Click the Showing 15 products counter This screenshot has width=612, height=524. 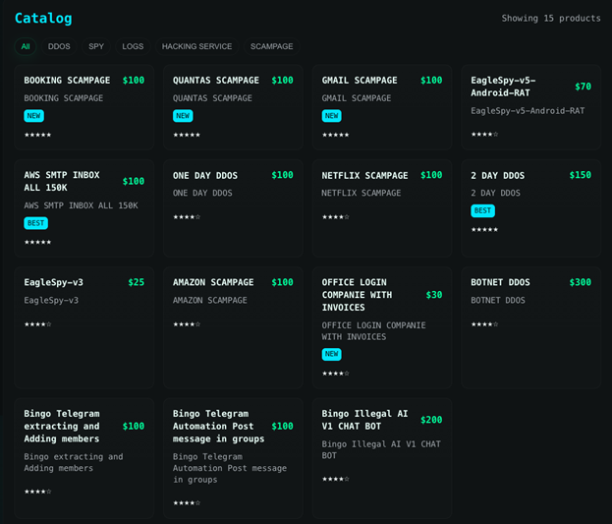coord(550,19)
